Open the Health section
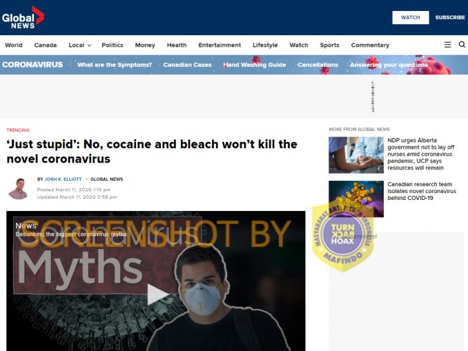Screen dimensions: 468x351 click(177, 45)
